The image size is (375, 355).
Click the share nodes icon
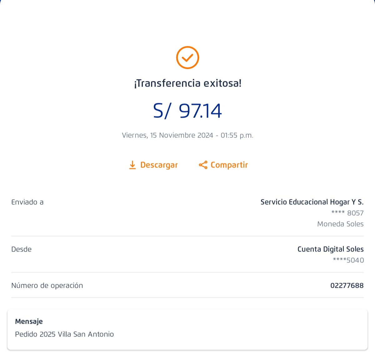tap(203, 165)
